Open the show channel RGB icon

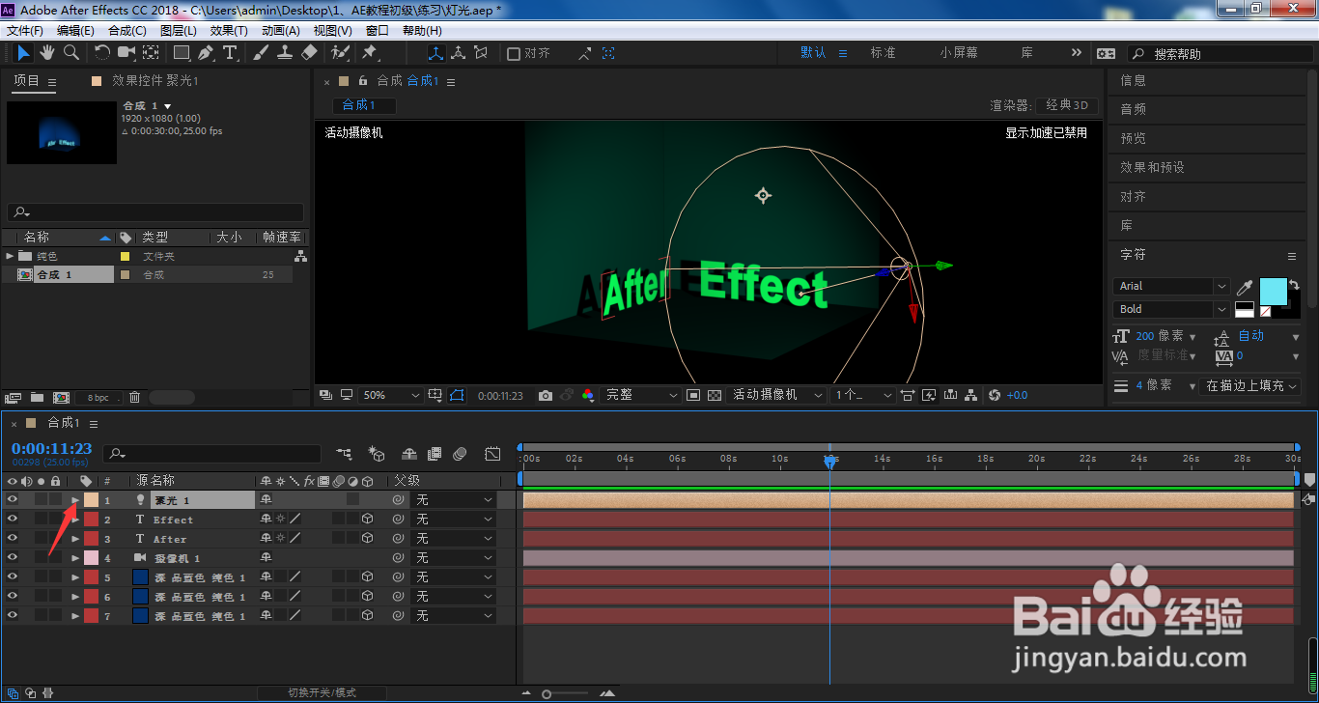588,395
